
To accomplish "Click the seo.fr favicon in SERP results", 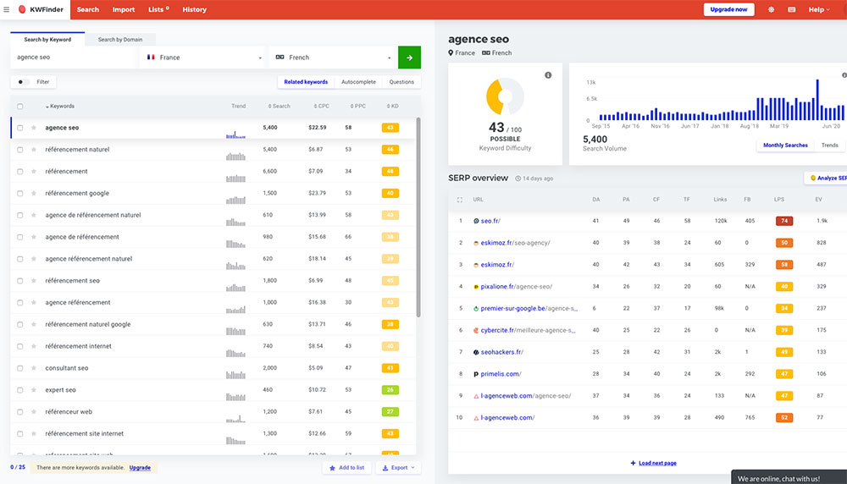I will 476,221.
